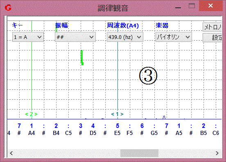Click scale degree 6 above F5 sharp
The width and height of the screenshot is (226, 162).
[x=142, y=126]
